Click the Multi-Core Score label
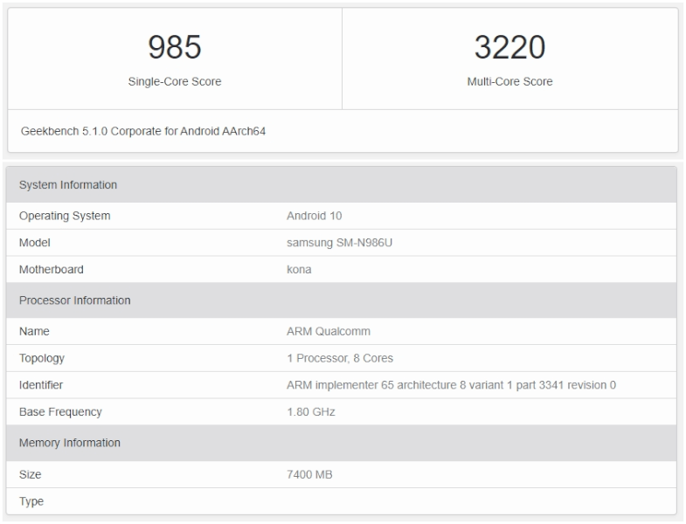Viewport: 686px width, 524px height. [x=509, y=81]
